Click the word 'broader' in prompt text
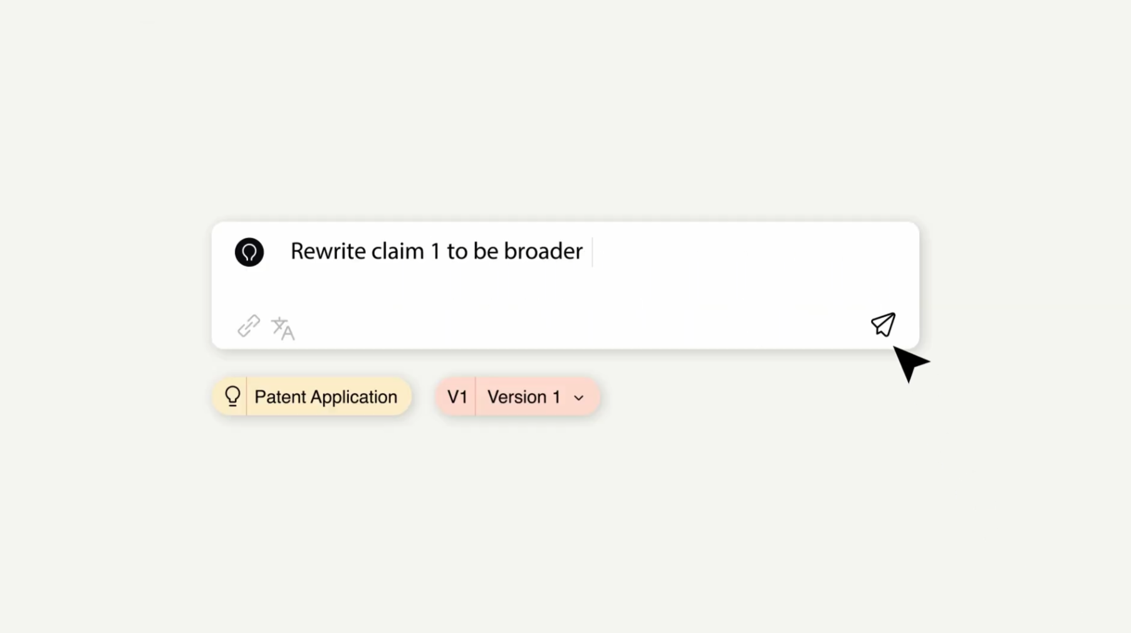The image size is (1131, 633). 543,252
